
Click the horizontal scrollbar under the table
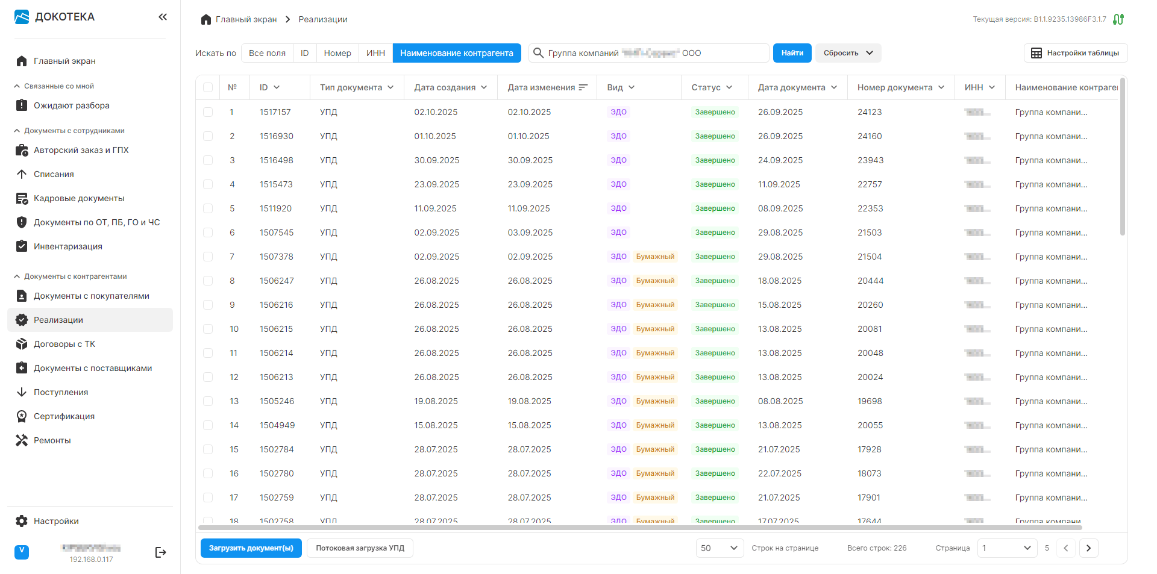(x=639, y=528)
